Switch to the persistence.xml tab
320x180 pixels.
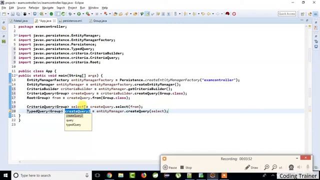click(70, 21)
